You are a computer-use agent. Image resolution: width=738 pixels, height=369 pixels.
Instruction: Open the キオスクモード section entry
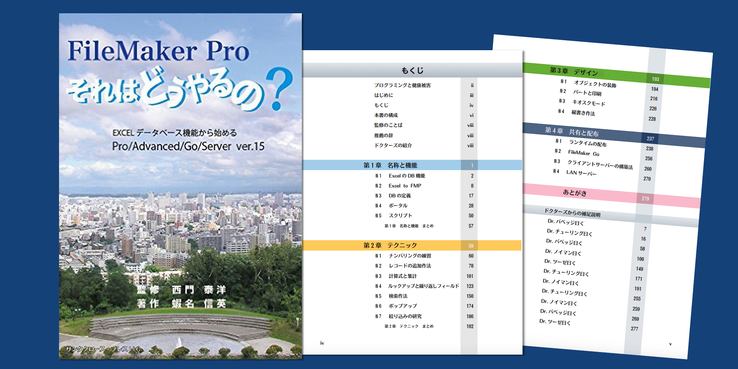pos(589,103)
